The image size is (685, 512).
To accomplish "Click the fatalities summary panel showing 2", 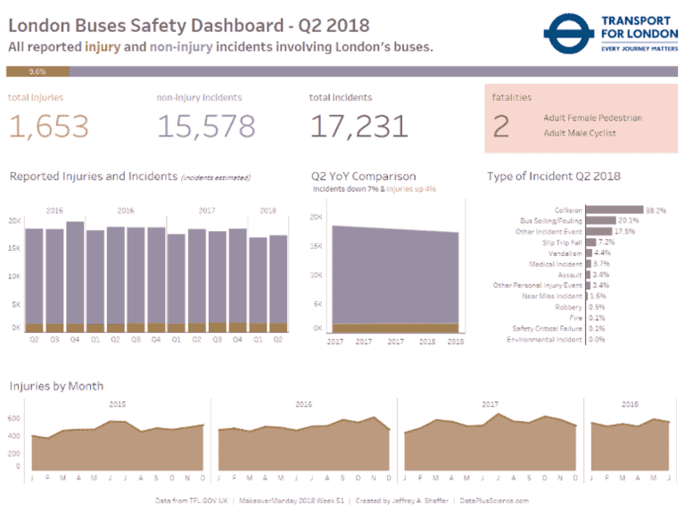I will point(581,119).
